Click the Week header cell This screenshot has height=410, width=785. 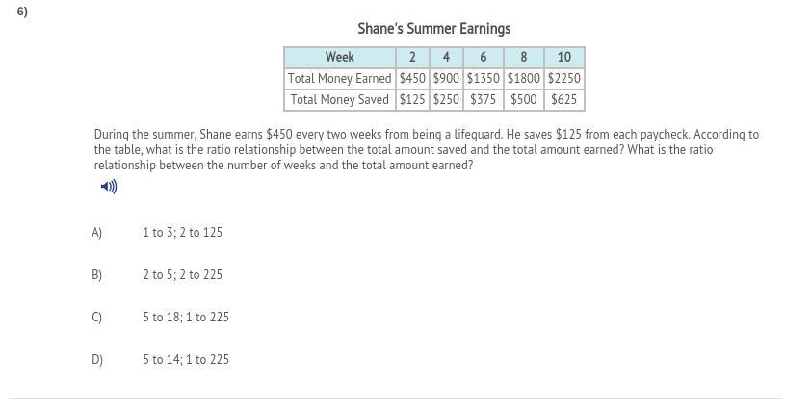pos(339,57)
